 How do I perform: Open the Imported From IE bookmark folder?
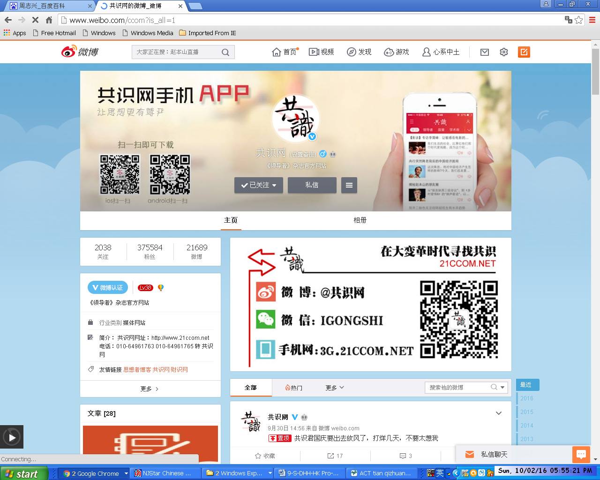[208, 33]
